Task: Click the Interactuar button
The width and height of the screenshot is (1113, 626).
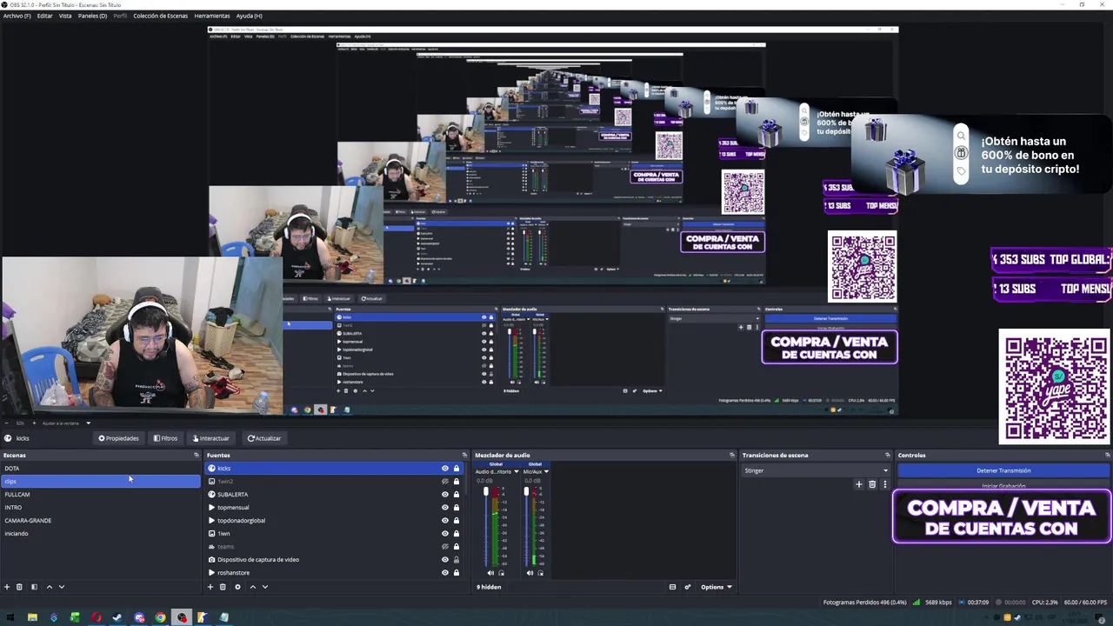Action: 211,438
